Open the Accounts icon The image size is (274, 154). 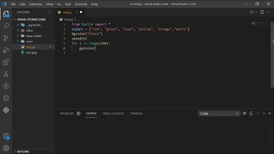[x=6, y=136]
